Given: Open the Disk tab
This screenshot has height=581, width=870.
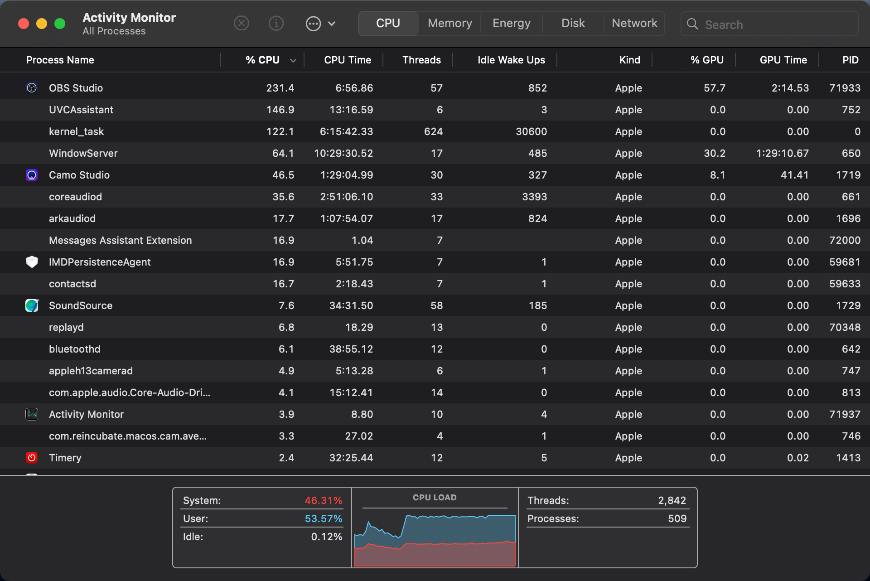Looking at the screenshot, I should 573,23.
